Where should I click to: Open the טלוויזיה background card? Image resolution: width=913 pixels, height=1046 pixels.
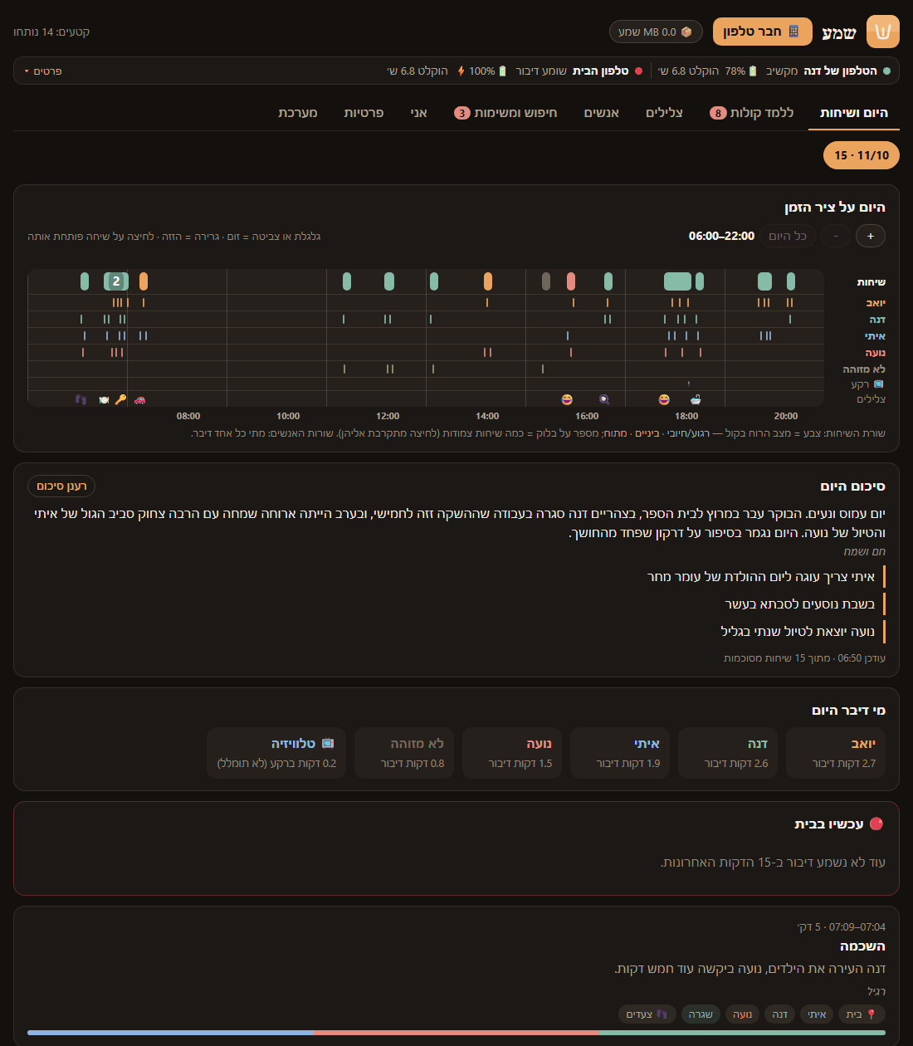click(x=276, y=753)
